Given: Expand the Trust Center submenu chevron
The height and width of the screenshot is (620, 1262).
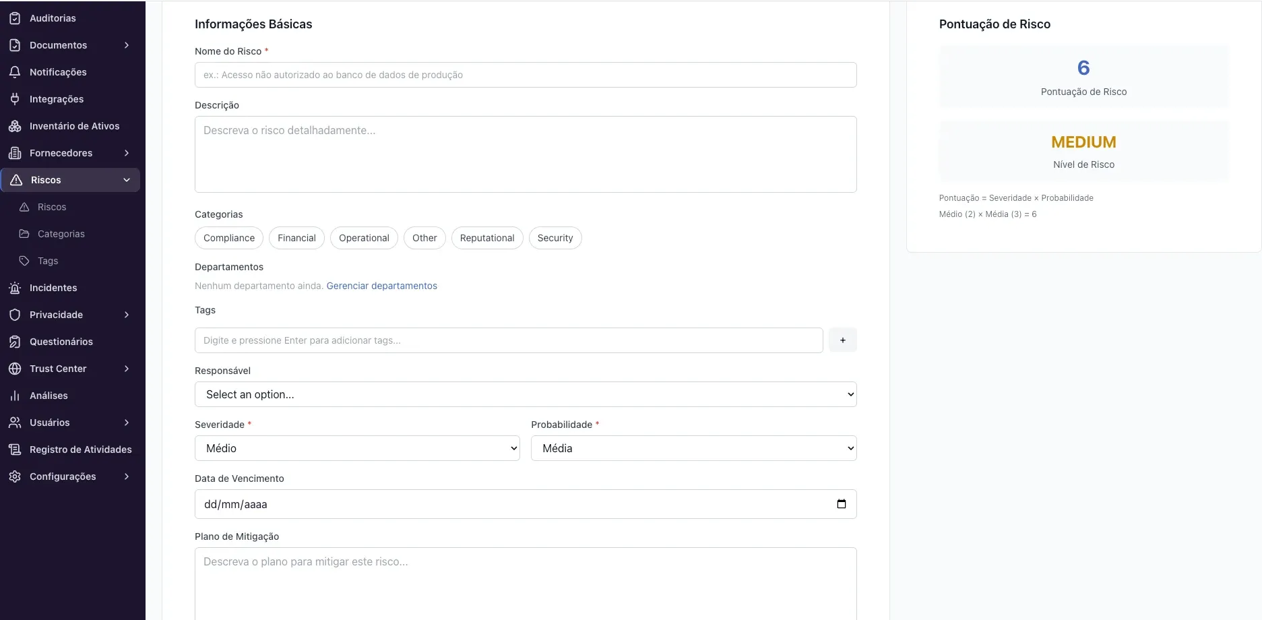Looking at the screenshot, I should pyautogui.click(x=127, y=369).
